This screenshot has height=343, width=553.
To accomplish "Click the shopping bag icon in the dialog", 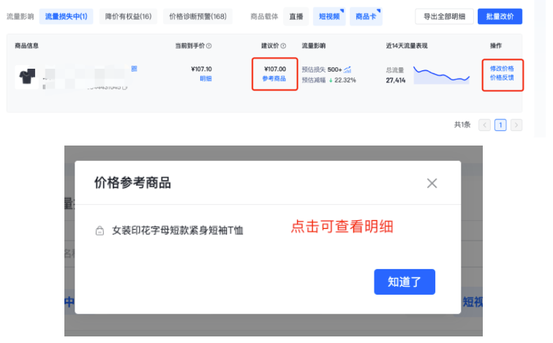I will (100, 231).
